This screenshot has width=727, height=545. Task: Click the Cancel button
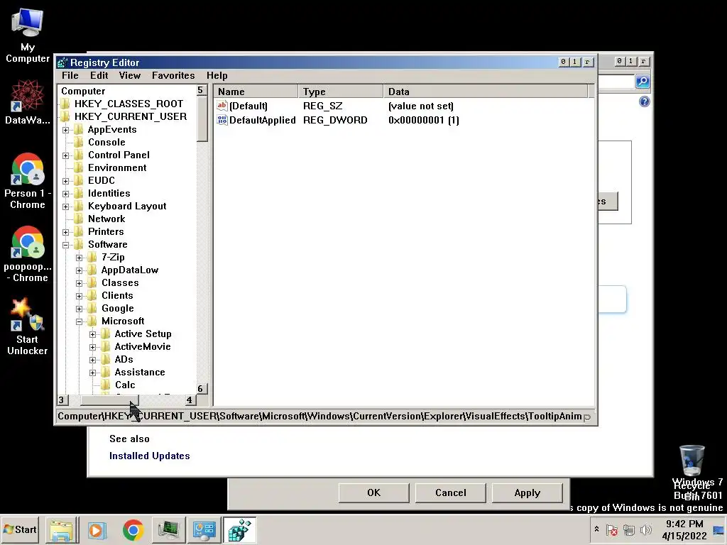(451, 492)
